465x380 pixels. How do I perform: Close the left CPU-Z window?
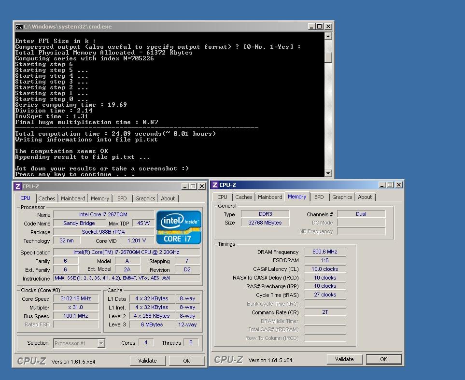point(202,186)
